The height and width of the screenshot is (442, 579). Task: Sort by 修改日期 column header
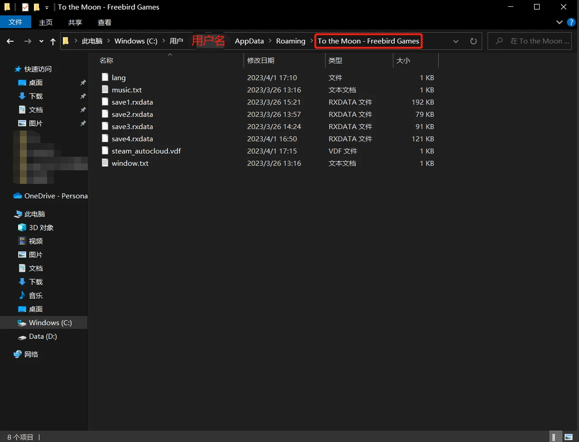pos(261,61)
